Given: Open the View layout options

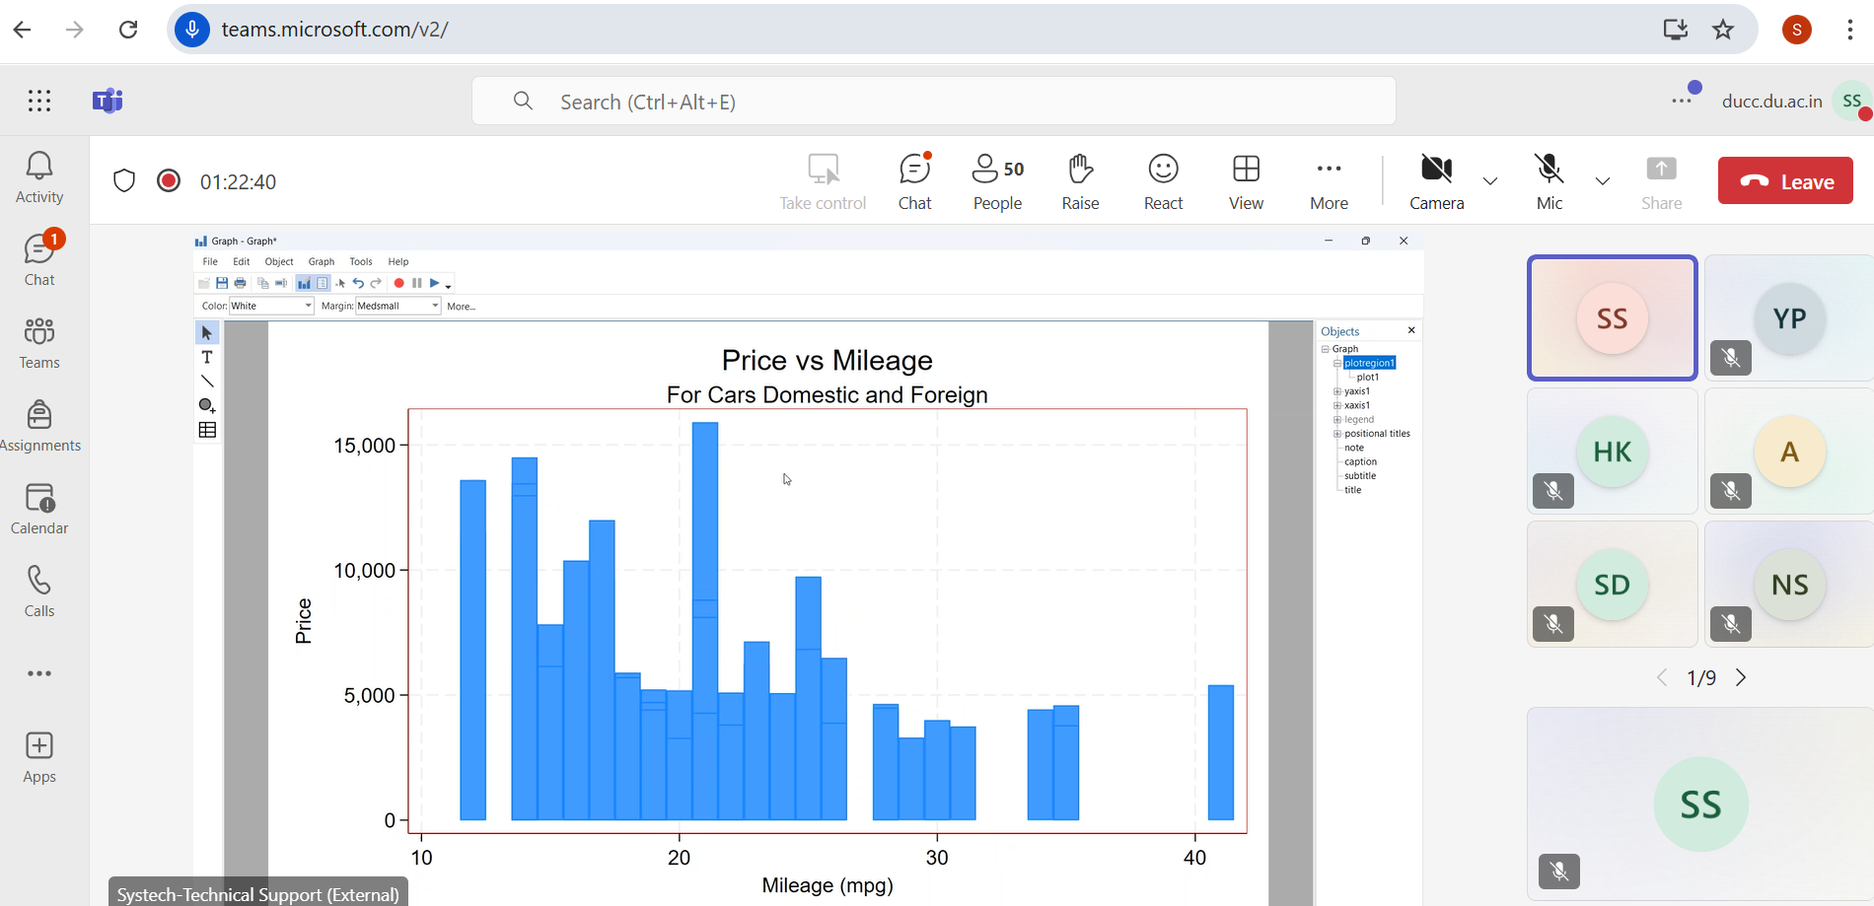Looking at the screenshot, I should 1246,181.
